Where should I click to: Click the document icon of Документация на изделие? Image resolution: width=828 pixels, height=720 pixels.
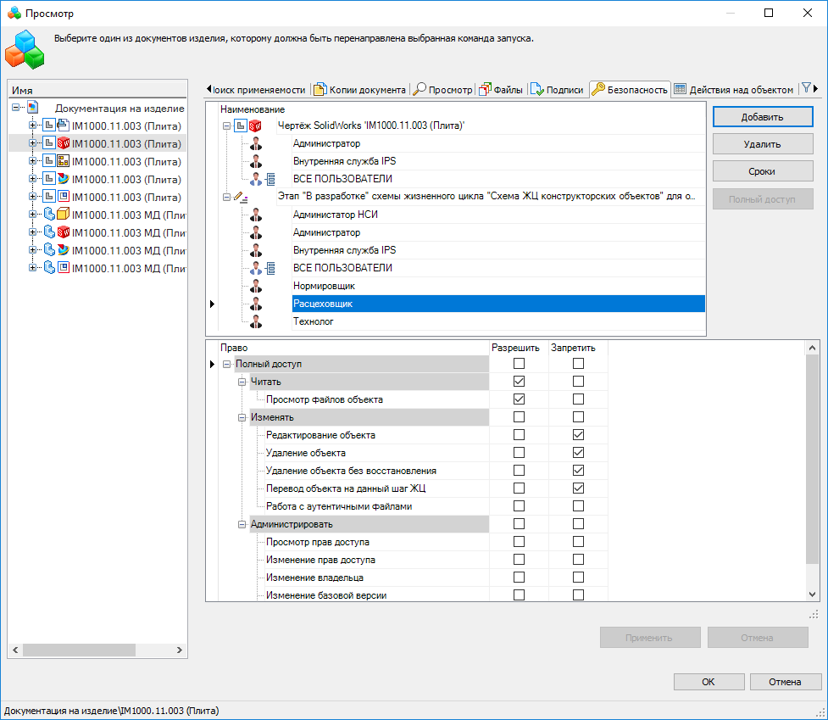[33, 108]
